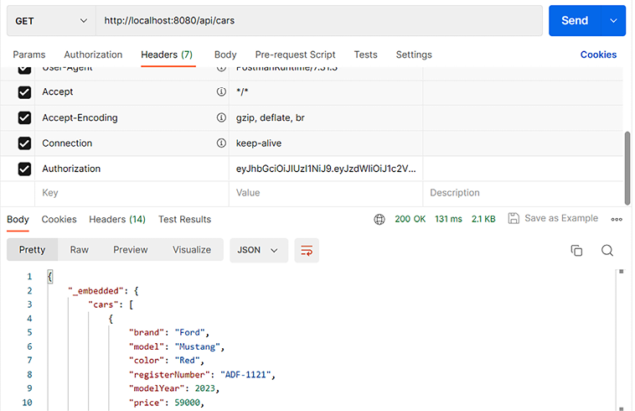This screenshot has height=411, width=635.
Task: Open search in the response body
Action: tap(607, 250)
